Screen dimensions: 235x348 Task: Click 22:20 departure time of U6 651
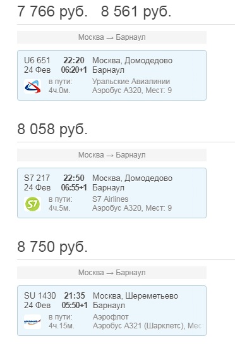[74, 60]
